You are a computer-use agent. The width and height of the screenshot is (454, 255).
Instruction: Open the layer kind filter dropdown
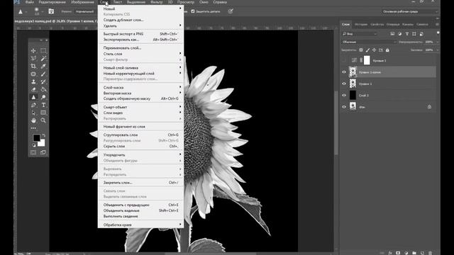pyautogui.click(x=360, y=34)
